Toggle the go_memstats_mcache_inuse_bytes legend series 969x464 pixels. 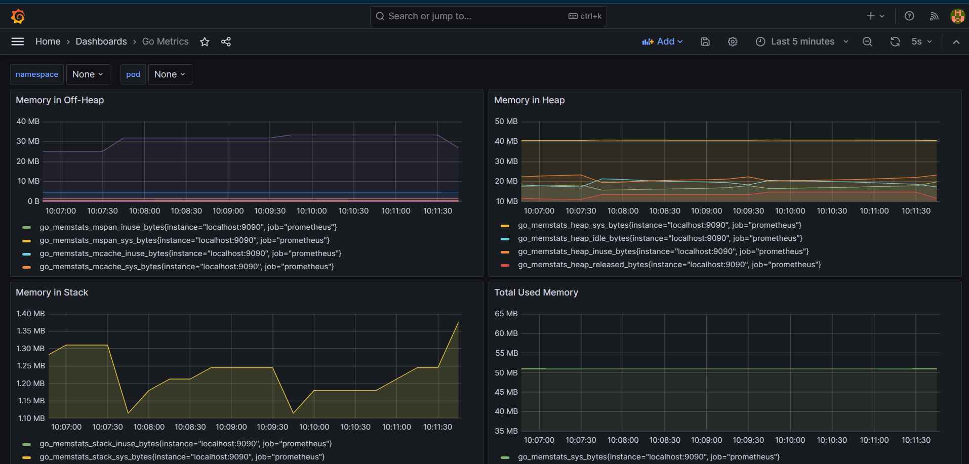pyautogui.click(x=190, y=254)
